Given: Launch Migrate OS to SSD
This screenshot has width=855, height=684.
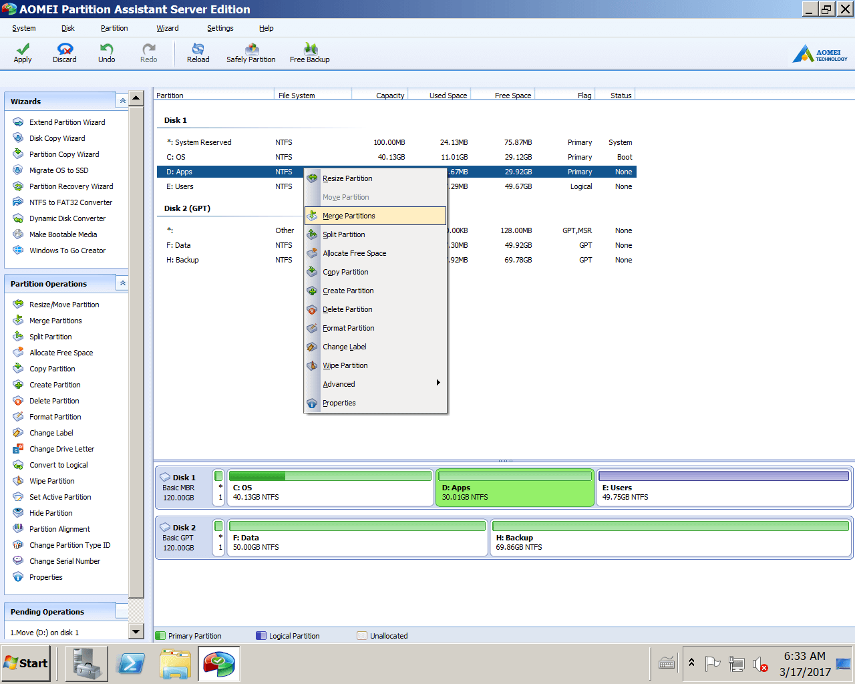Looking at the screenshot, I should pos(50,170).
